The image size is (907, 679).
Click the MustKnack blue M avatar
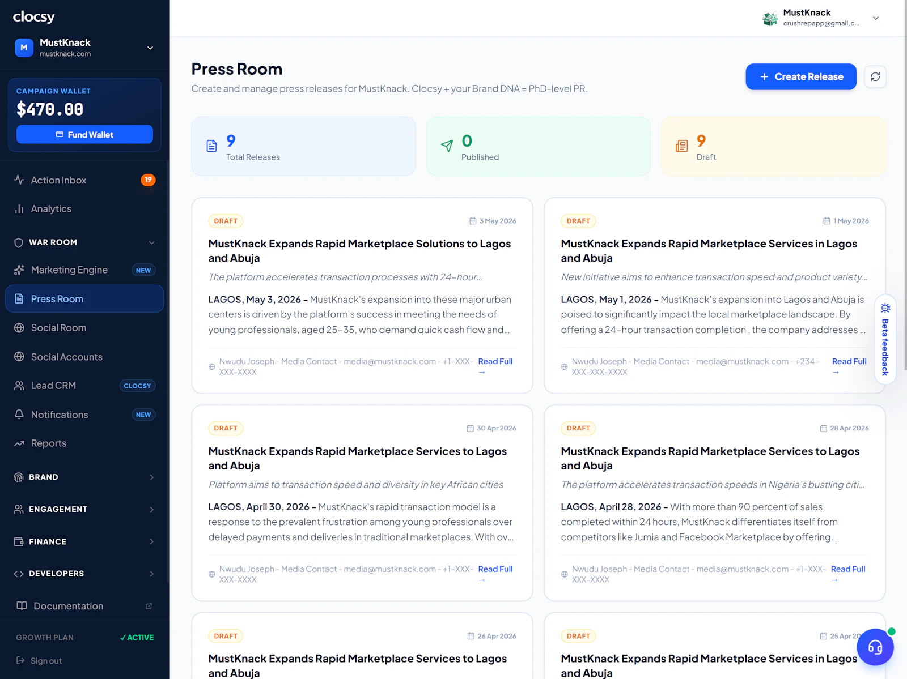click(24, 48)
